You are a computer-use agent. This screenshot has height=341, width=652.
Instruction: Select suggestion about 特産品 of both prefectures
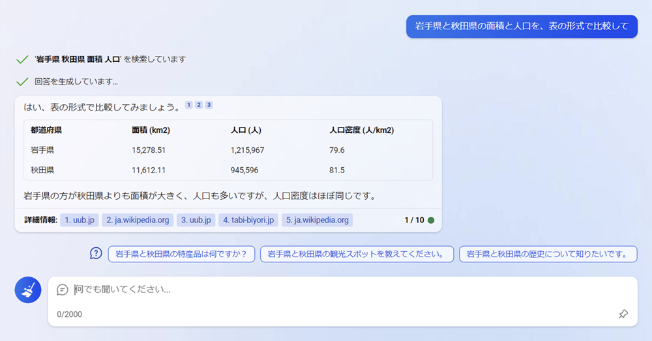point(181,254)
